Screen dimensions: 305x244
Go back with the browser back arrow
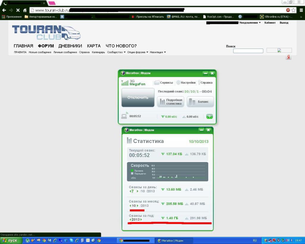point(4,10)
